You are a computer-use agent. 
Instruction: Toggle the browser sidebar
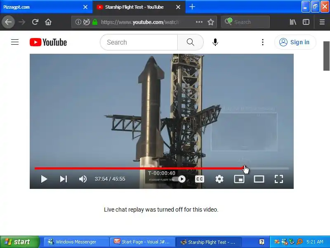(x=306, y=22)
